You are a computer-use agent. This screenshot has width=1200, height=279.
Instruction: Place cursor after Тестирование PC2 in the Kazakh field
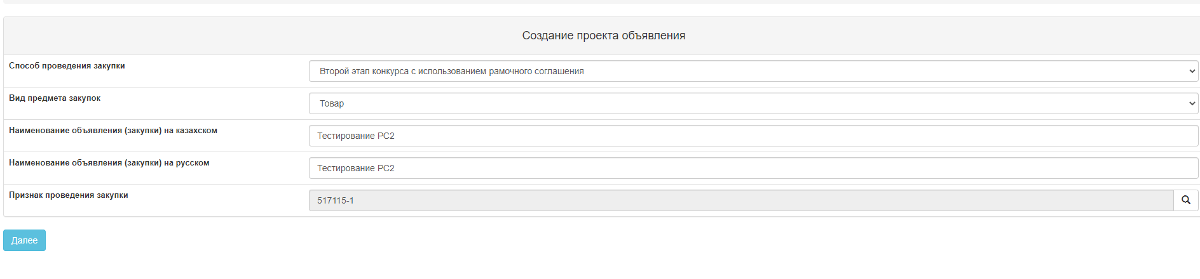396,136
